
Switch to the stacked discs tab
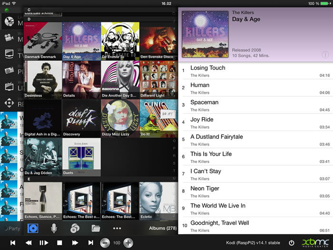75,228
